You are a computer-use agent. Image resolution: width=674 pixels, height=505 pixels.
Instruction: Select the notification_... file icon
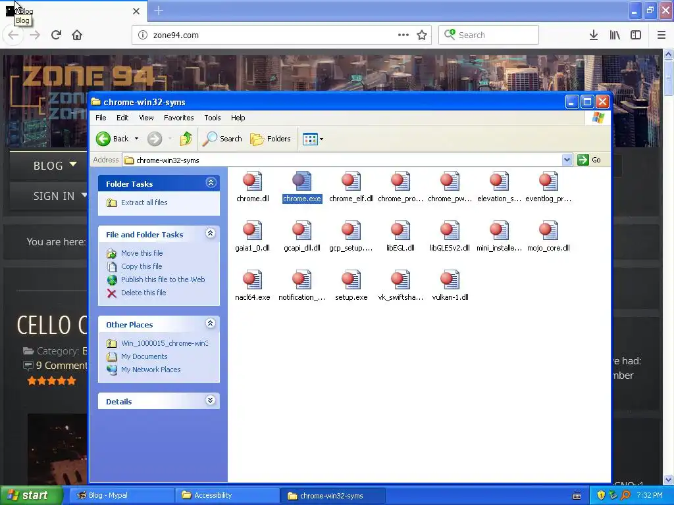(301, 279)
